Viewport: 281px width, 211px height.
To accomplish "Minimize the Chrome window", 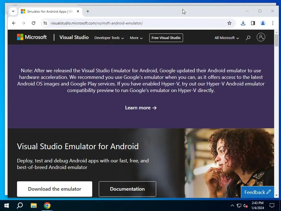I will point(247,11).
